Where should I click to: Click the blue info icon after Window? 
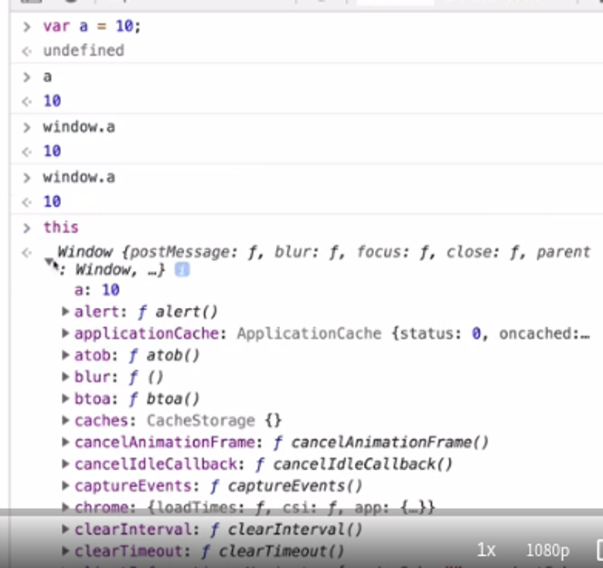click(x=182, y=270)
